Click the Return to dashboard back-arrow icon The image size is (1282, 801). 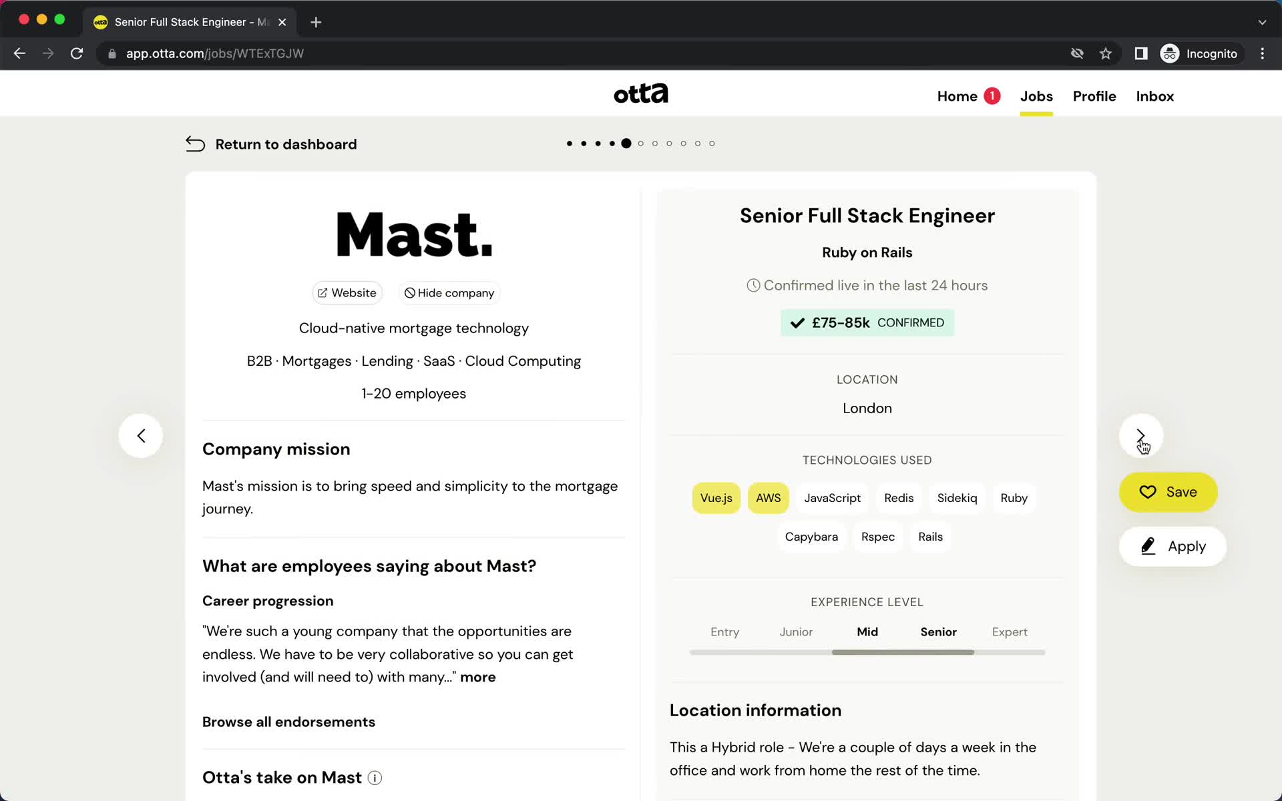196,144
